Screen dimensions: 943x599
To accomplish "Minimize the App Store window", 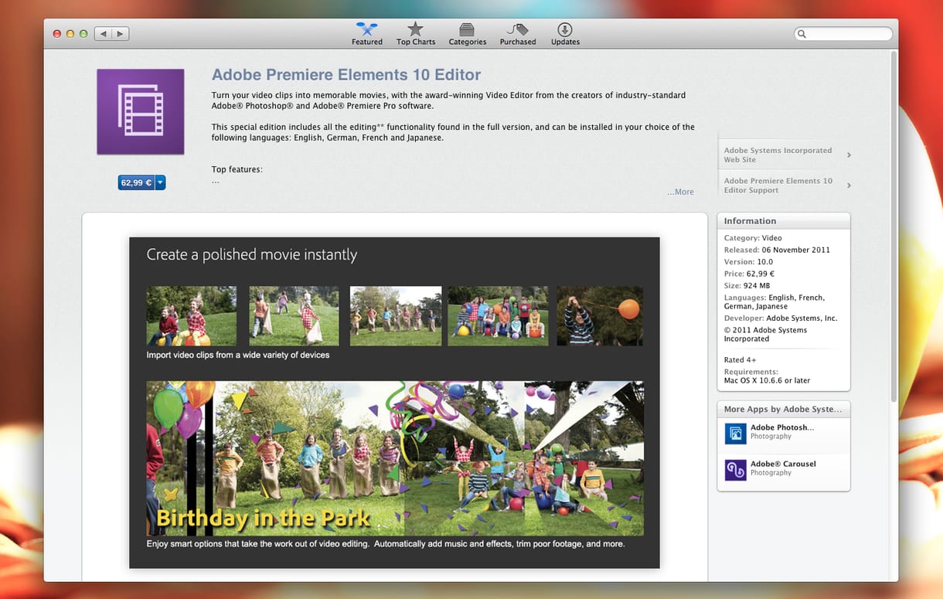I will [x=70, y=34].
